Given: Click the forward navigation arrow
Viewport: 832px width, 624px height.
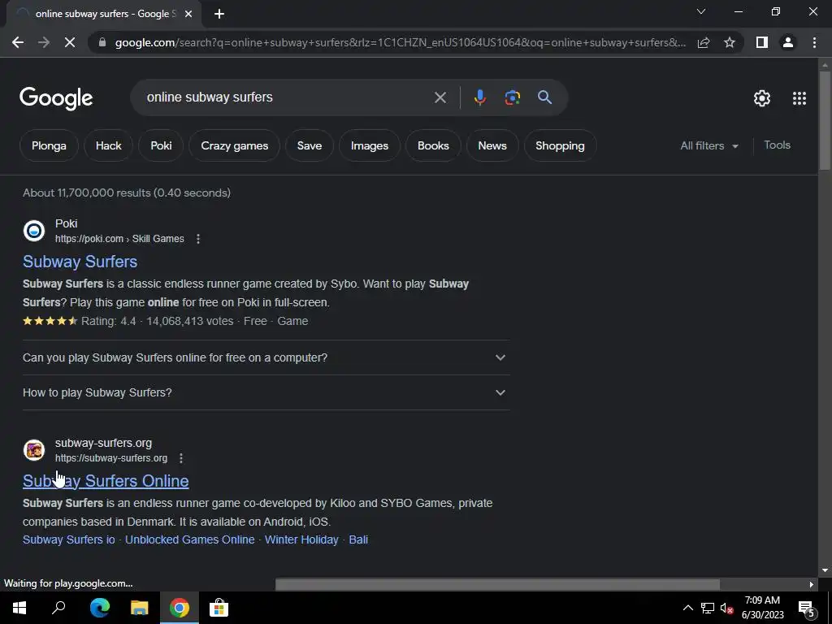Looking at the screenshot, I should tap(44, 42).
